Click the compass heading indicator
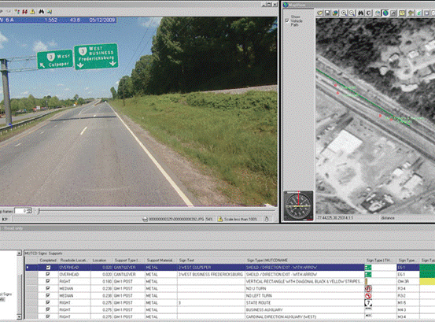The width and height of the screenshot is (435, 322). coord(298,205)
